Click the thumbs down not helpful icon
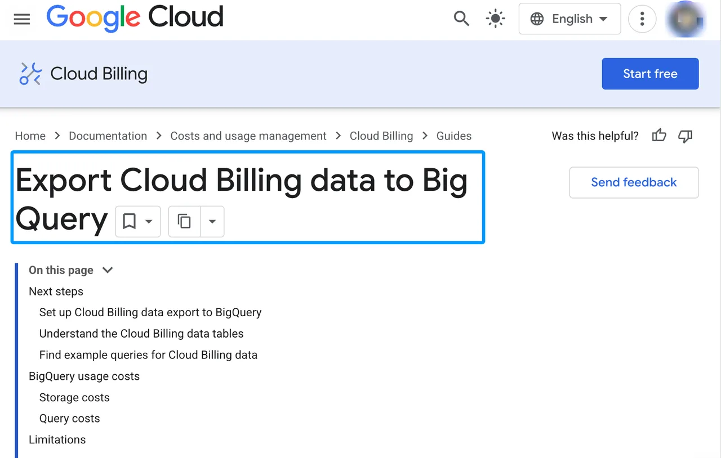Viewport: 721px width, 458px height. [x=685, y=136]
